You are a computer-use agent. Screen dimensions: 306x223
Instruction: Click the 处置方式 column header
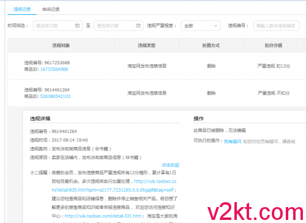pos(211,45)
